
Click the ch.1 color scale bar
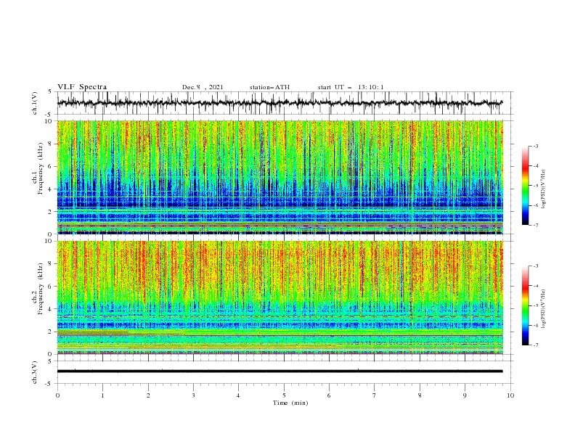[x=525, y=186]
